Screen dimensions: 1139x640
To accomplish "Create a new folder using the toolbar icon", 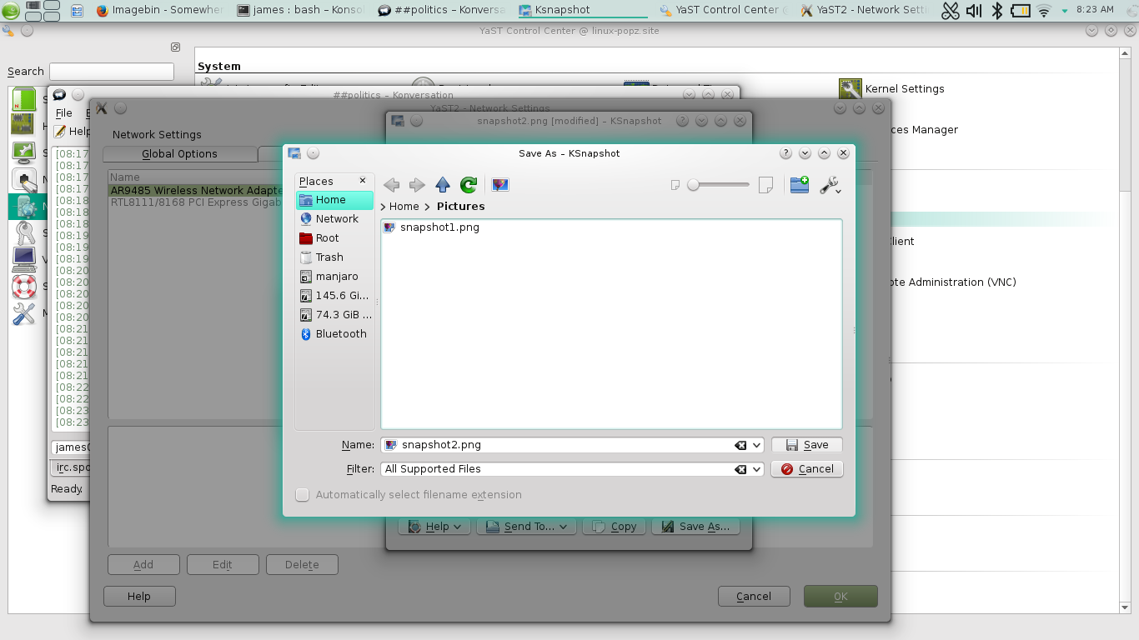I will pos(800,185).
